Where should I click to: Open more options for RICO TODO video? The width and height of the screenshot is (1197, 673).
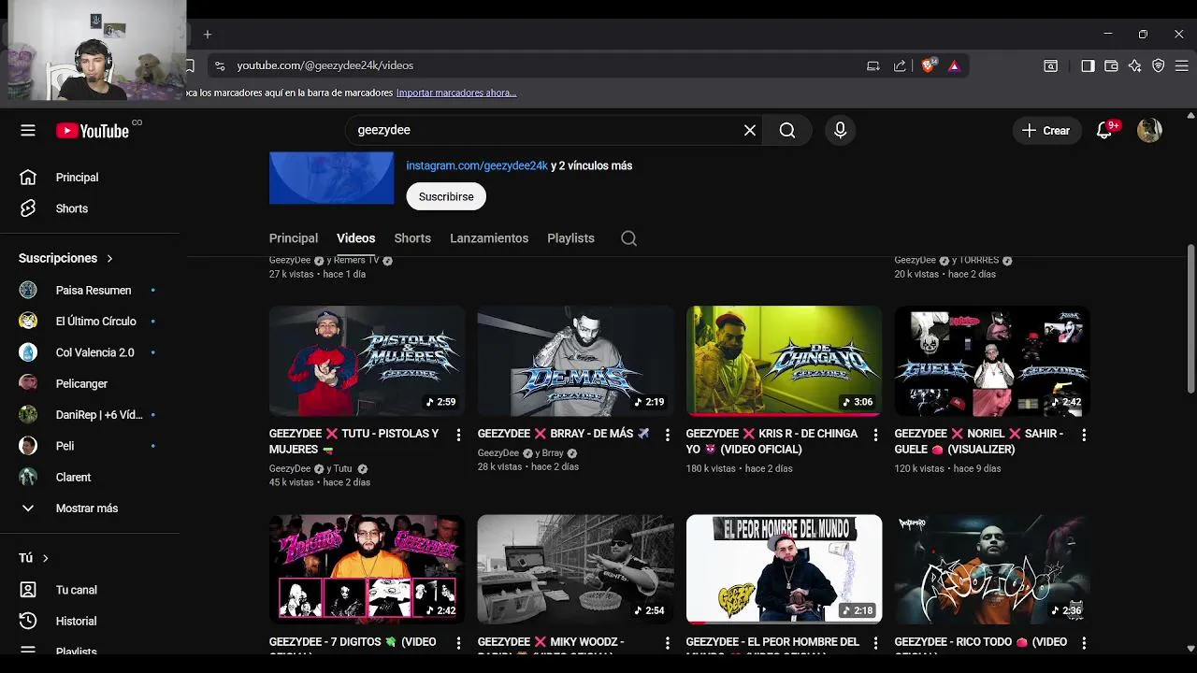click(x=1084, y=643)
